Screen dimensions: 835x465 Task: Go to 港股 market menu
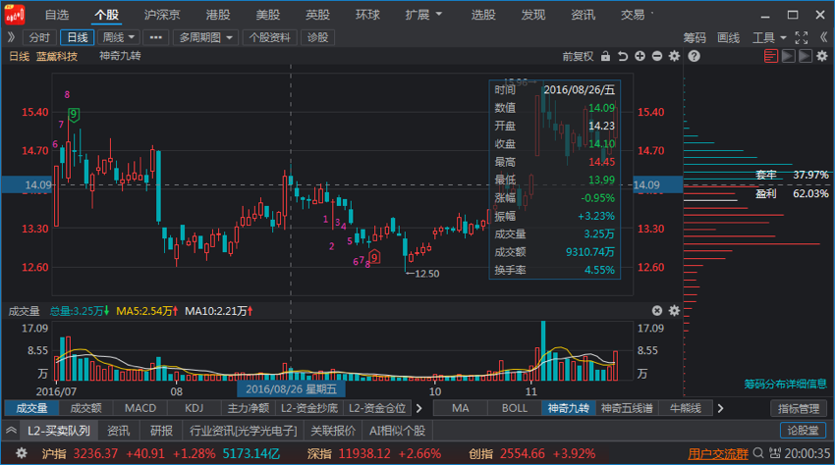pyautogui.click(x=218, y=15)
